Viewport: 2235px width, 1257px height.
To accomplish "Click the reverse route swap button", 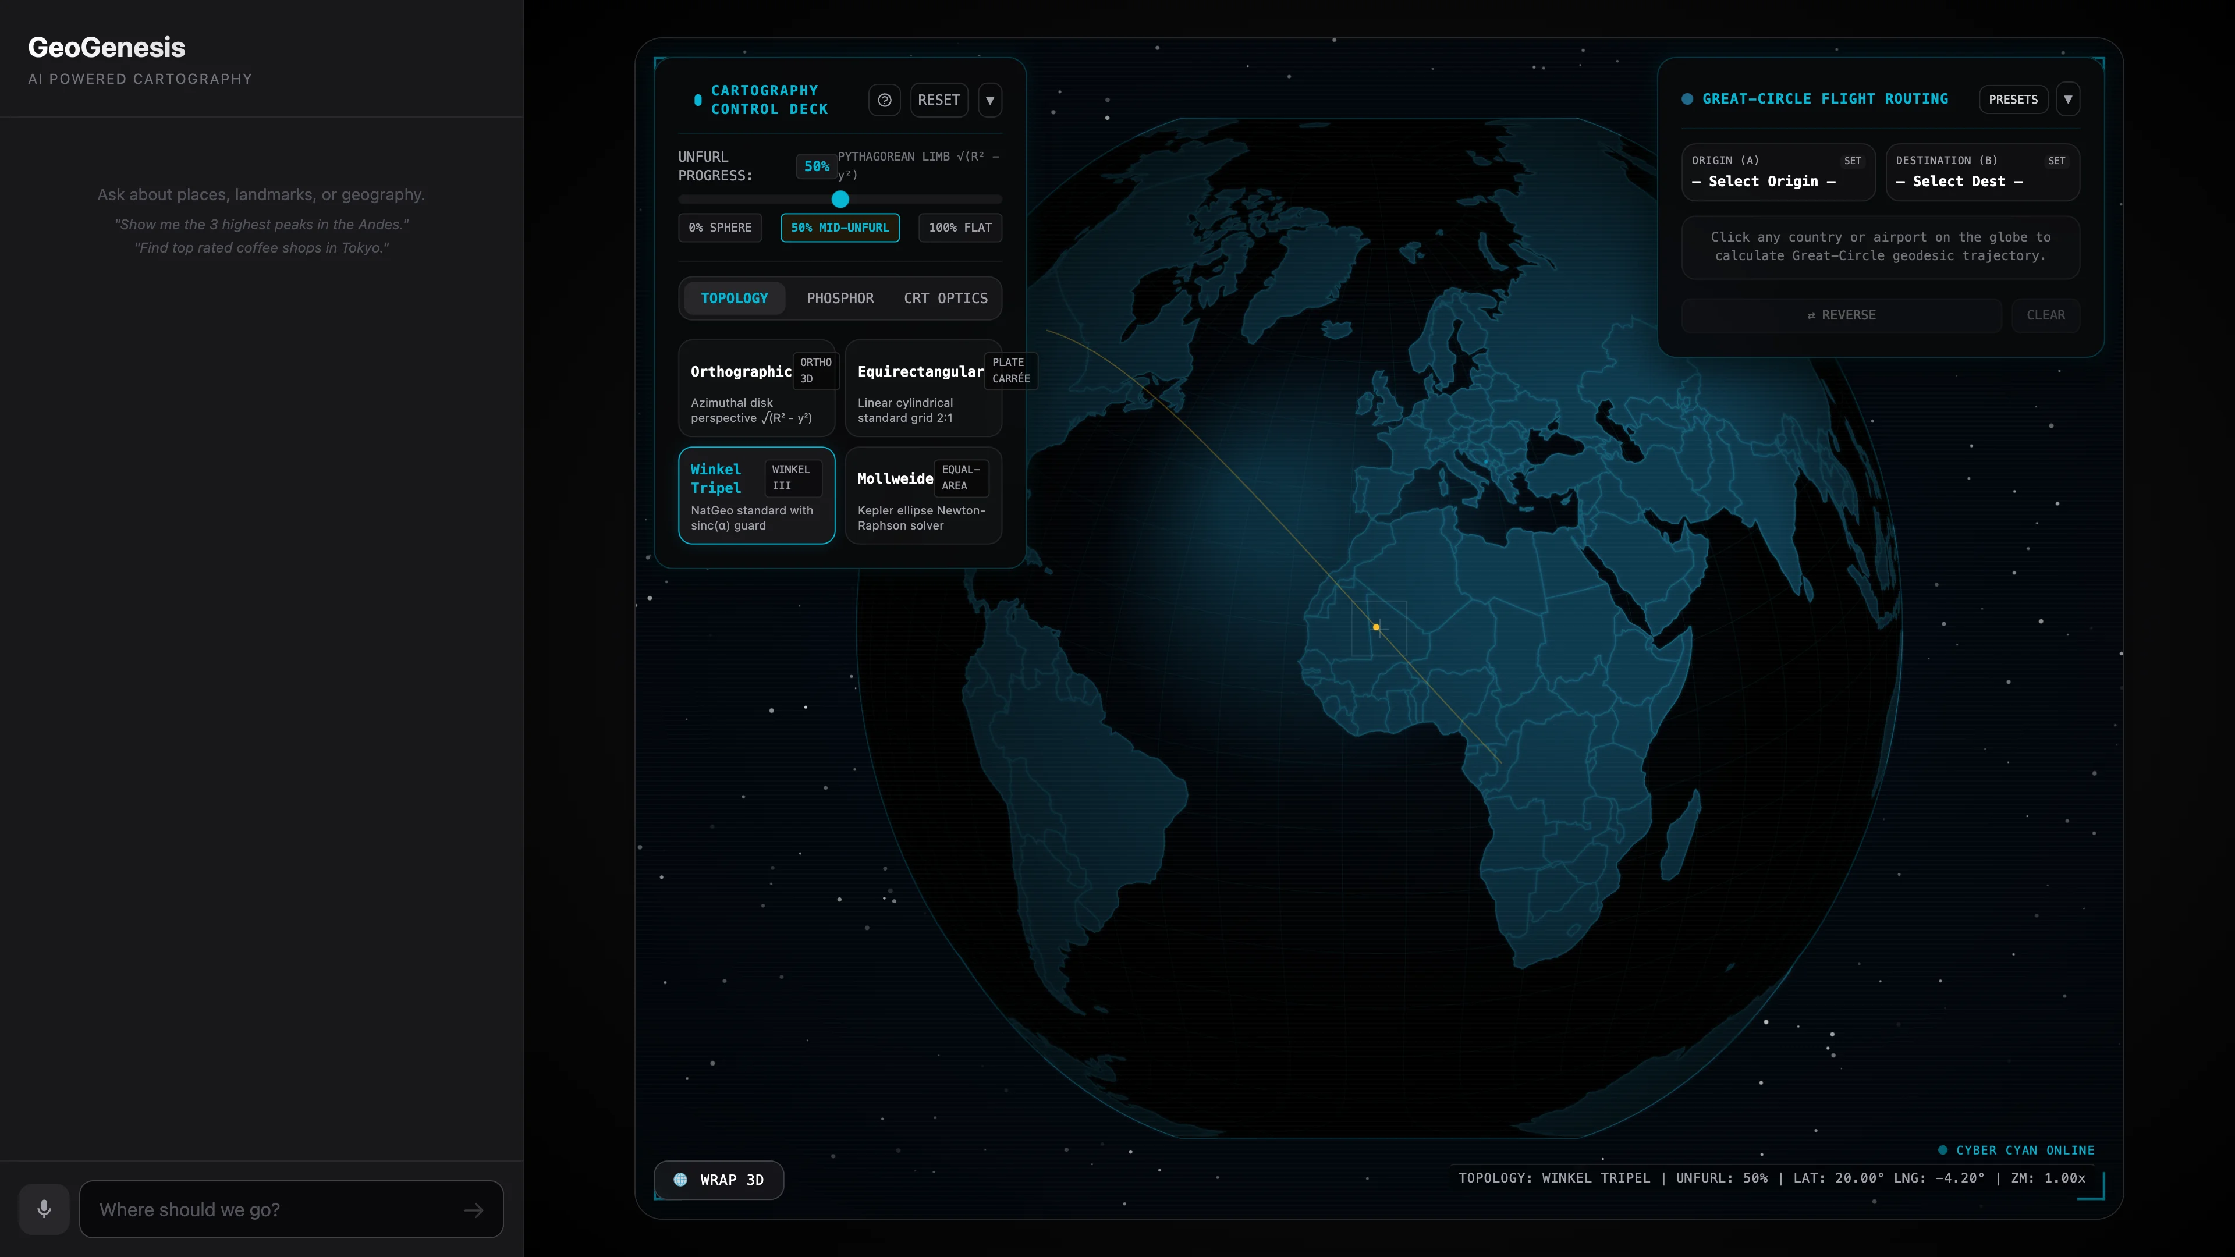I will [1841, 315].
